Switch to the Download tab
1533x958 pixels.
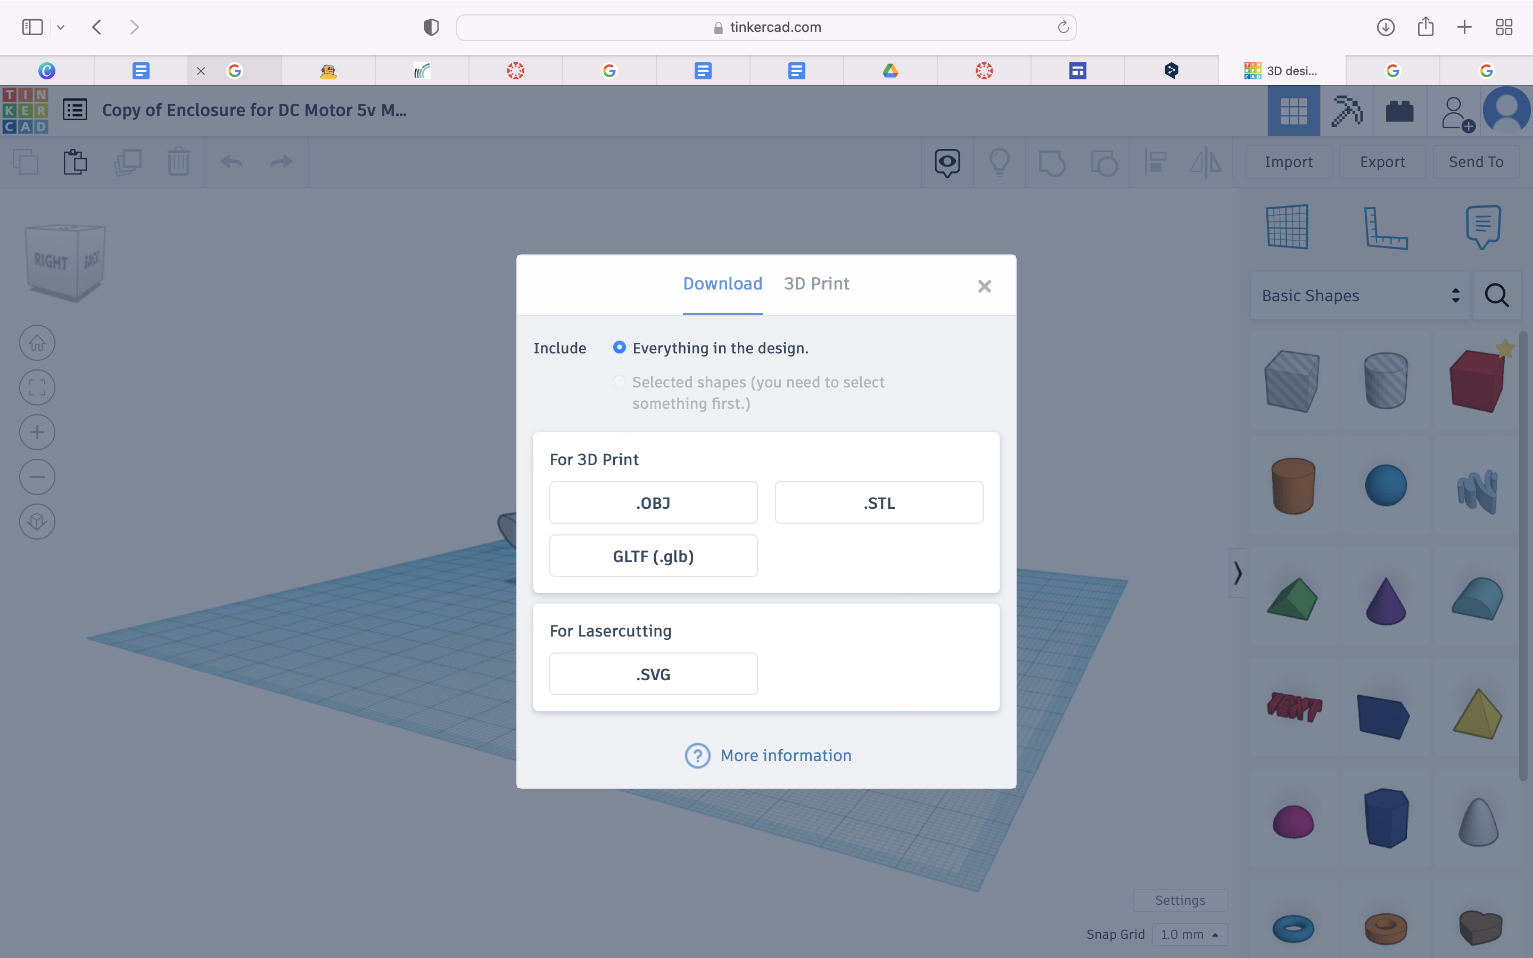pyautogui.click(x=722, y=284)
